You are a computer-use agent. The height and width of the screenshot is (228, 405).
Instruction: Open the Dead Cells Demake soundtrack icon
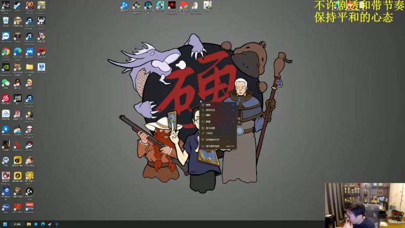[29, 23]
